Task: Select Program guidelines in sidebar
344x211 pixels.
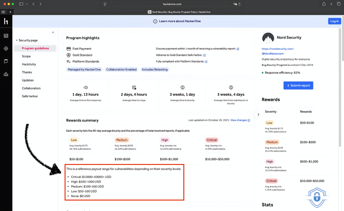Action: [x=35, y=48]
